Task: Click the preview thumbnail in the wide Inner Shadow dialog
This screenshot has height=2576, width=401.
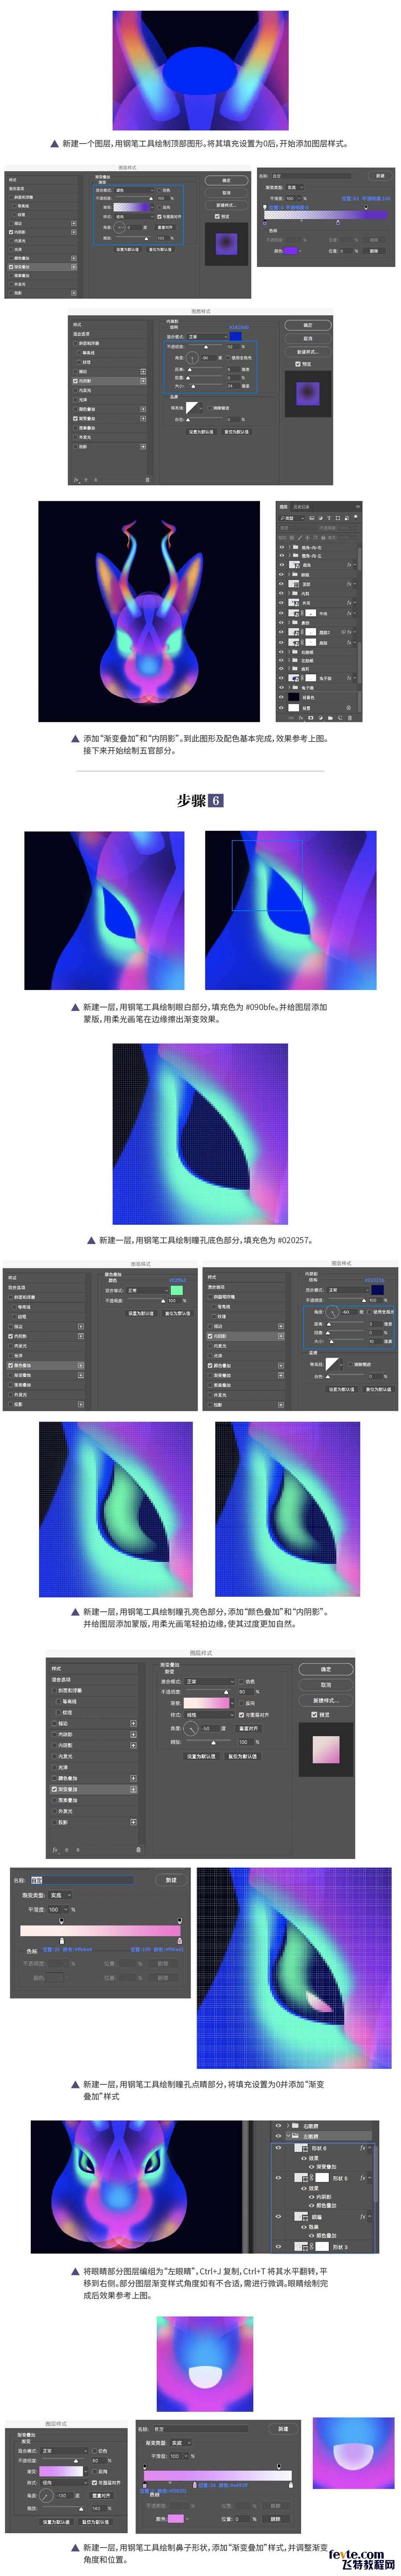Action: point(308,394)
